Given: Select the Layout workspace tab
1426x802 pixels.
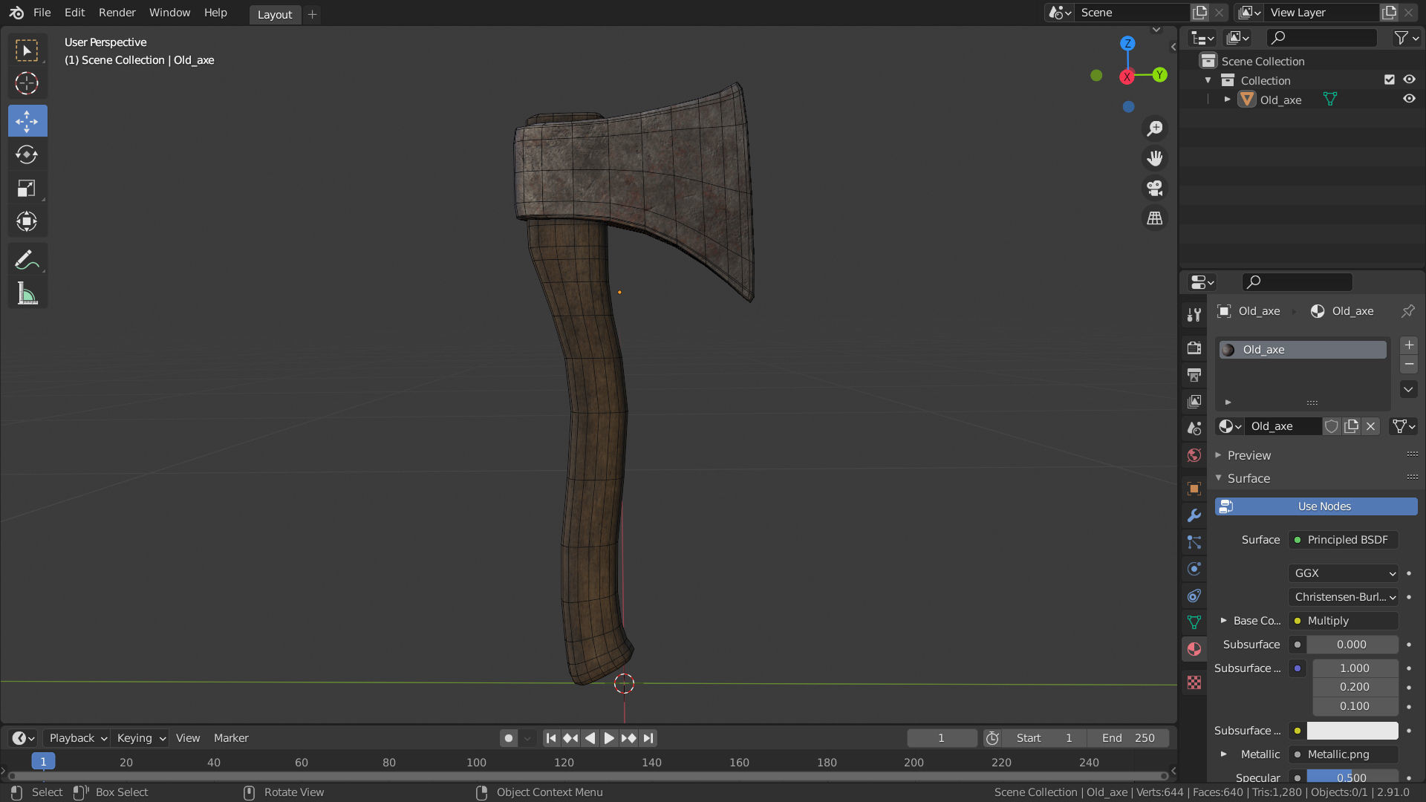Looking at the screenshot, I should [x=275, y=14].
